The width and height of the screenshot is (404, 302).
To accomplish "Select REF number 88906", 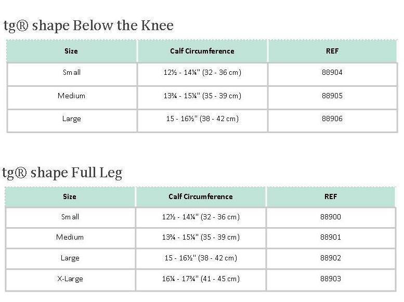I will (332, 119).
